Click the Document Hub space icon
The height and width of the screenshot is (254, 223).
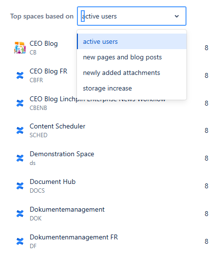coord(20,186)
